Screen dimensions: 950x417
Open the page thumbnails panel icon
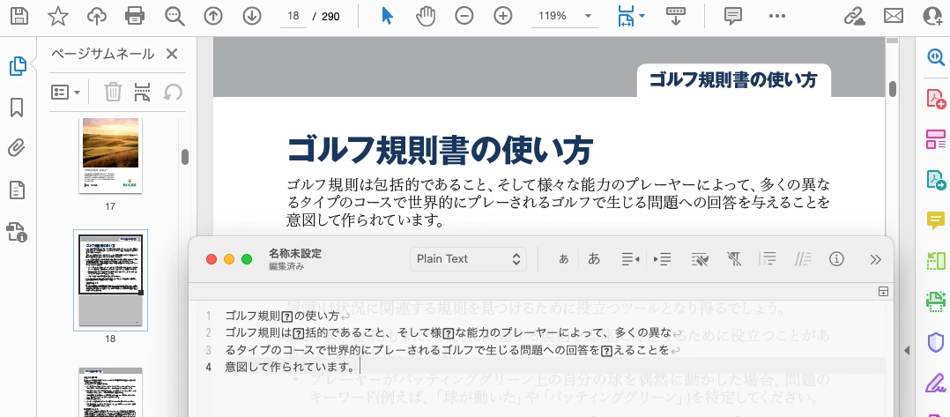[18, 66]
